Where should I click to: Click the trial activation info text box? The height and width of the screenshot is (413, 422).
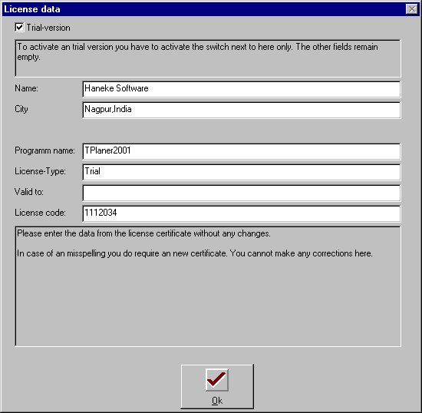pyautogui.click(x=208, y=58)
